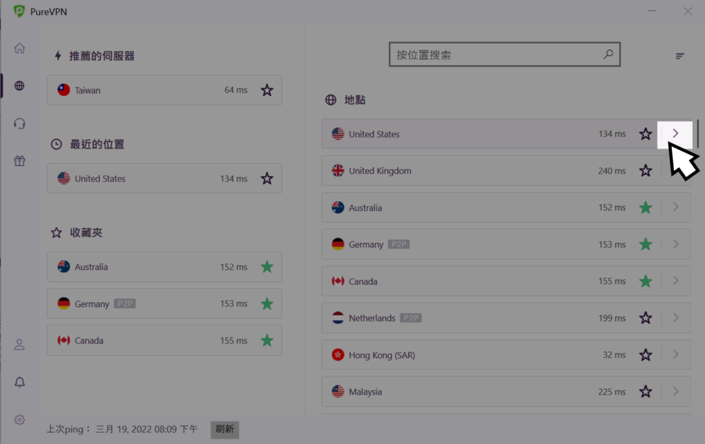Image resolution: width=705 pixels, height=444 pixels.
Task: Minimize the PureVPN window
Action: pos(652,11)
